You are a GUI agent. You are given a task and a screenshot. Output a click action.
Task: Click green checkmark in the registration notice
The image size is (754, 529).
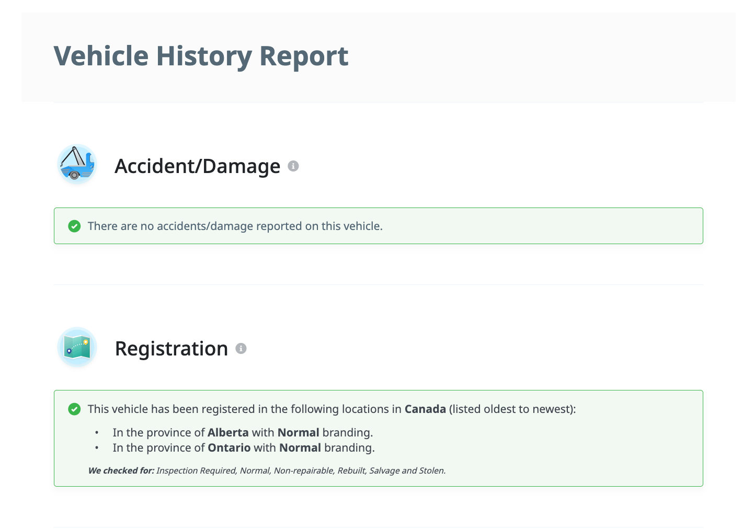coord(74,409)
